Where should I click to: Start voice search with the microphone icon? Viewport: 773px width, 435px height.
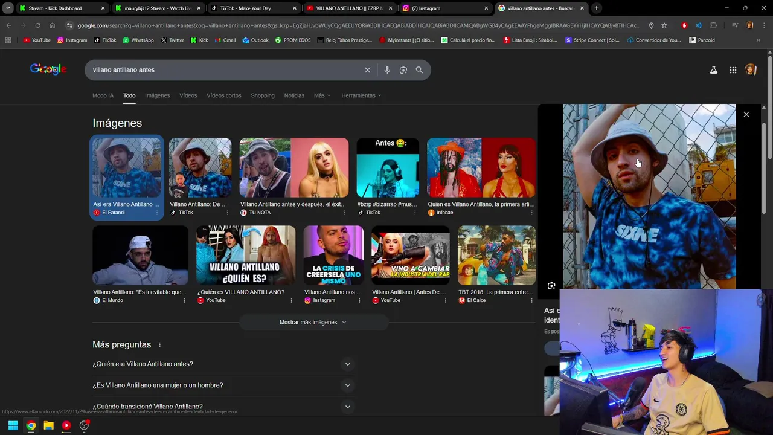(387, 70)
